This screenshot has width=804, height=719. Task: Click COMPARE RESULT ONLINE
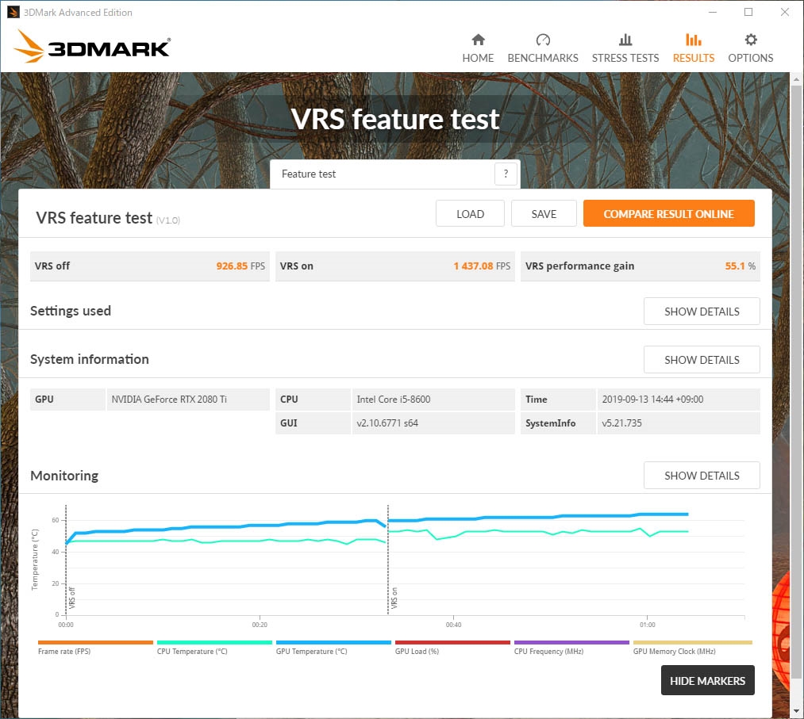pyautogui.click(x=668, y=213)
